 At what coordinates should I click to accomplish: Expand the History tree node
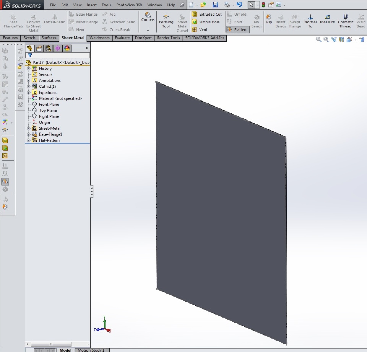[x=29, y=69]
